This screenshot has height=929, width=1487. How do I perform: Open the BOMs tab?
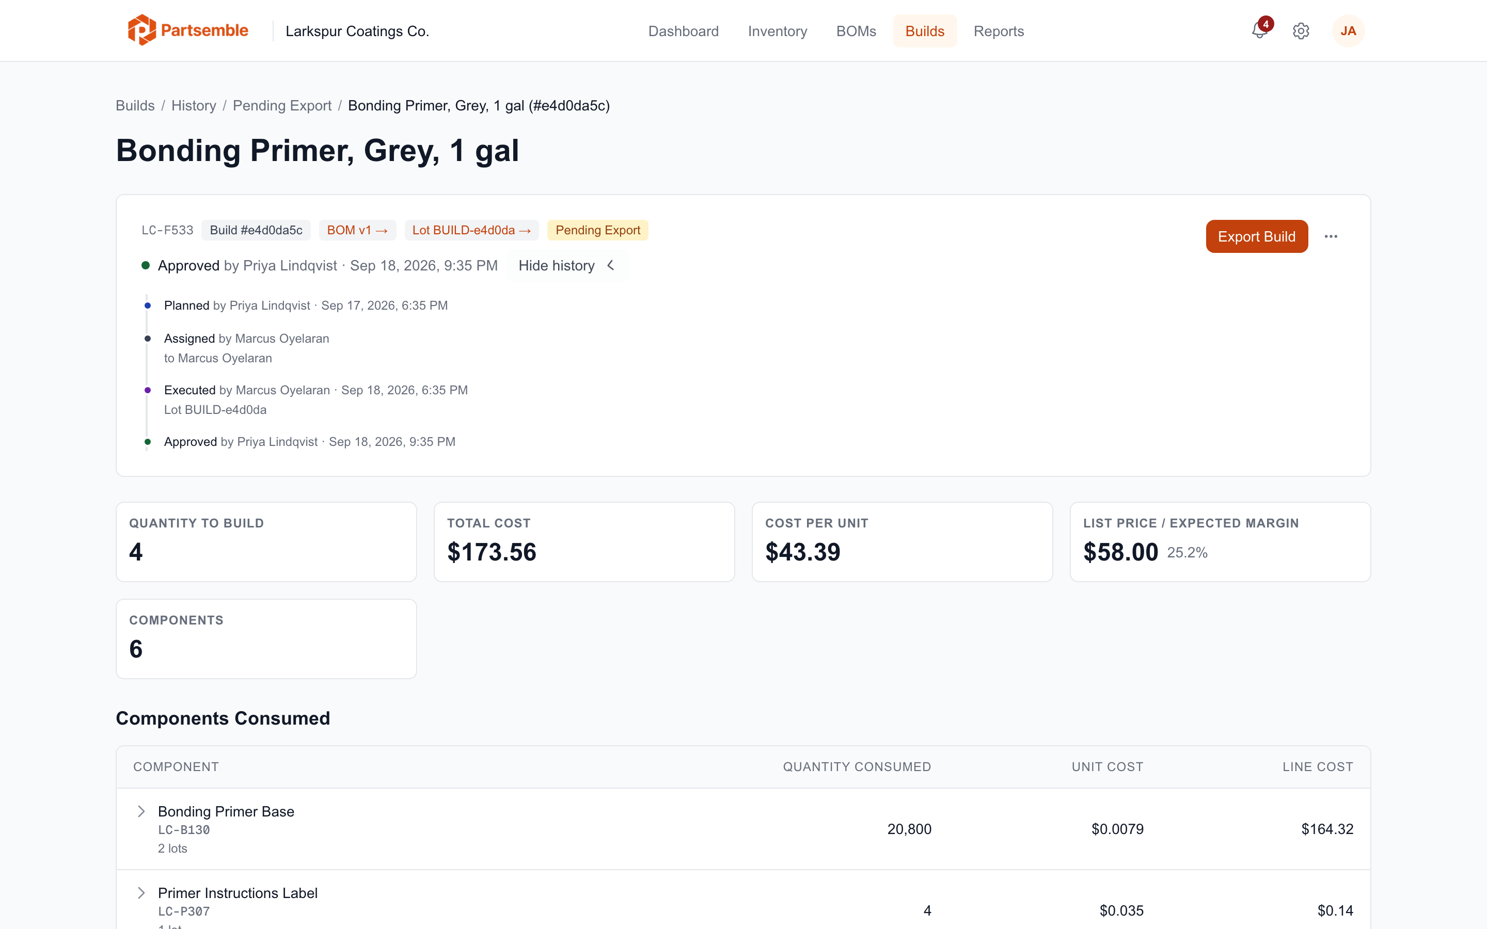click(x=856, y=31)
